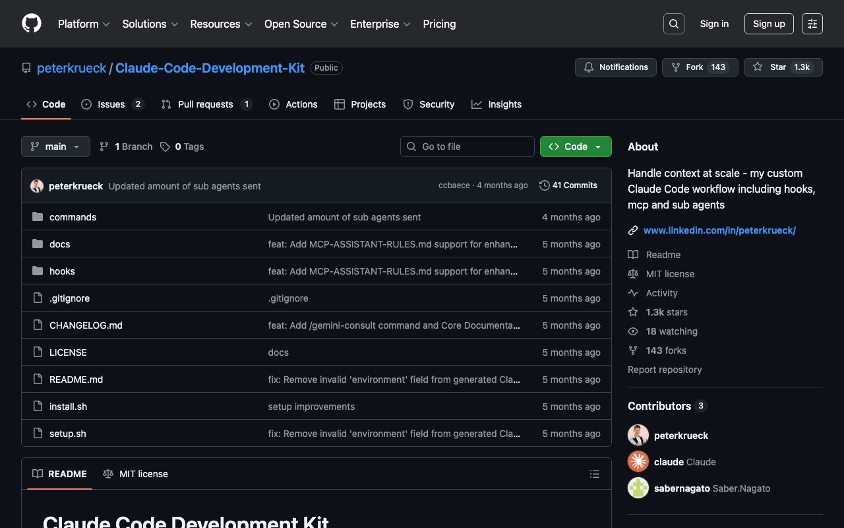Open the search magnifier icon

(x=673, y=24)
